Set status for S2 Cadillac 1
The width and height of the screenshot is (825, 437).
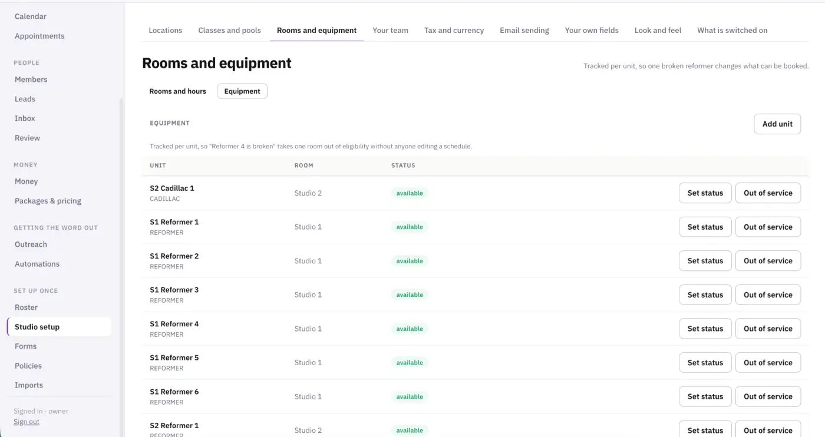(705, 193)
